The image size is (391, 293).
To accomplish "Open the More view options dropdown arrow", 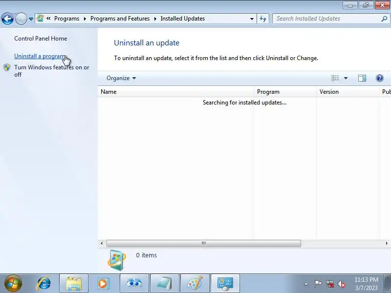I will [346, 78].
